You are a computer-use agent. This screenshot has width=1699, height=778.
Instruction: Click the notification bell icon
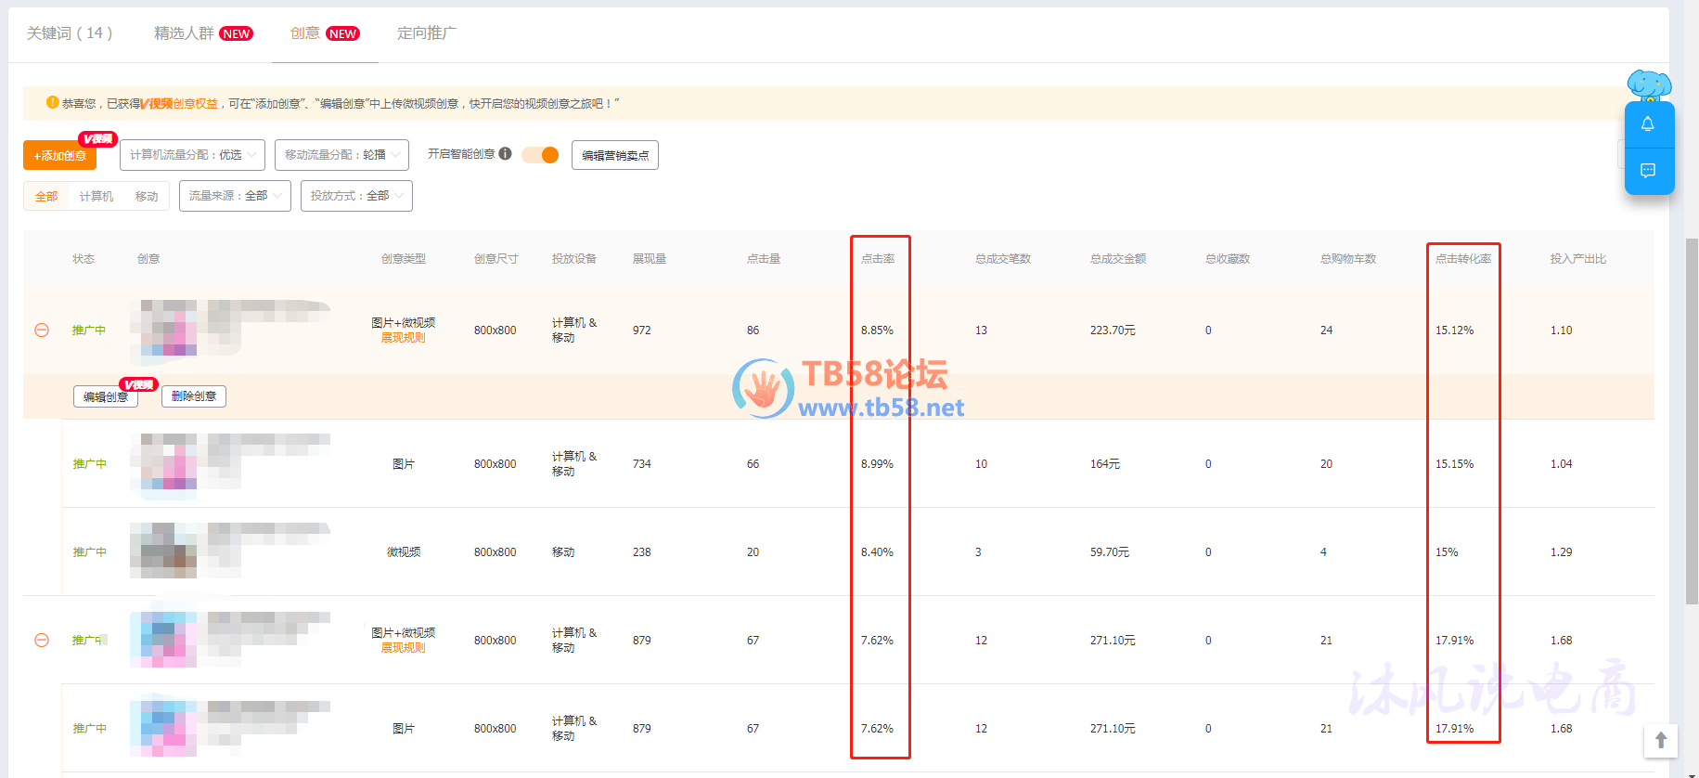tap(1648, 124)
